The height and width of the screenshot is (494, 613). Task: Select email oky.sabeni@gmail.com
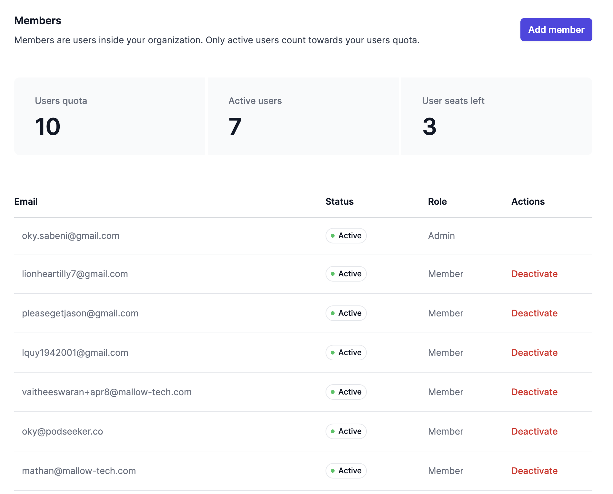pos(71,236)
